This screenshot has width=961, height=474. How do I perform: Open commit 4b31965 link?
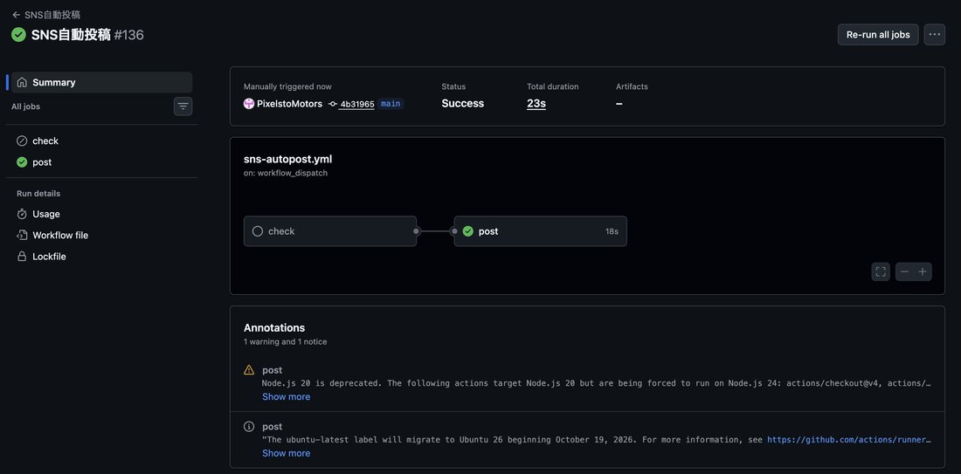357,104
